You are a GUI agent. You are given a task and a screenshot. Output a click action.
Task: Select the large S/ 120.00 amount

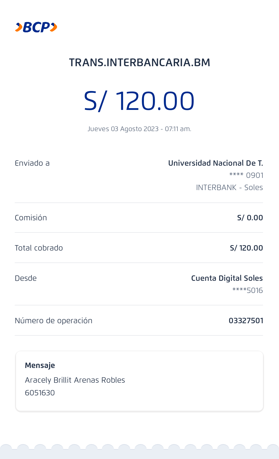coord(139,101)
